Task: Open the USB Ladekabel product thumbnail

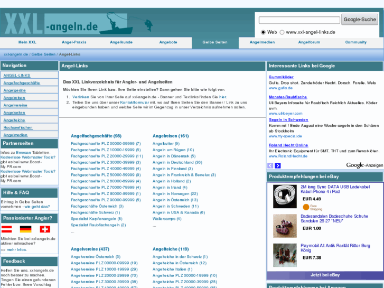Action: (x=285, y=197)
